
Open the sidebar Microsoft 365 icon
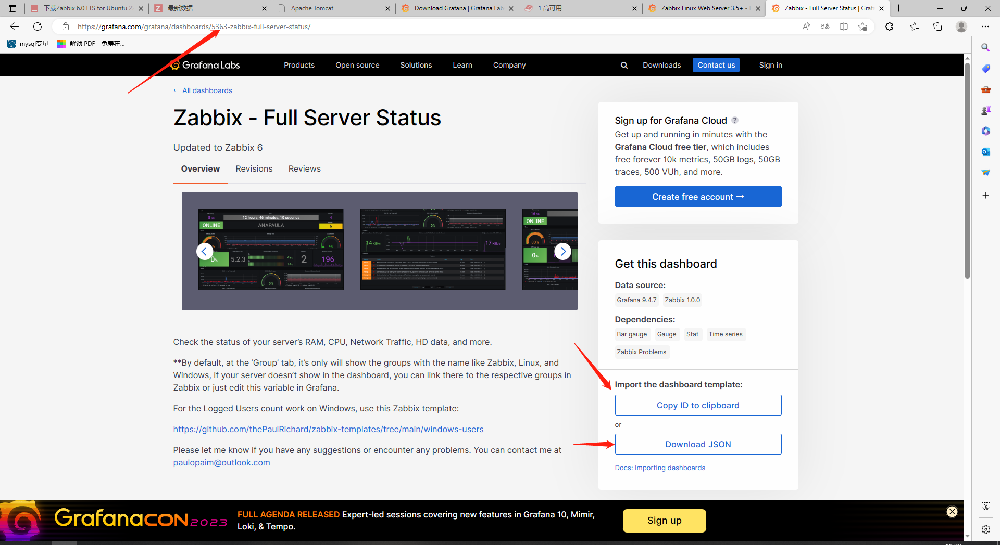pyautogui.click(x=985, y=131)
